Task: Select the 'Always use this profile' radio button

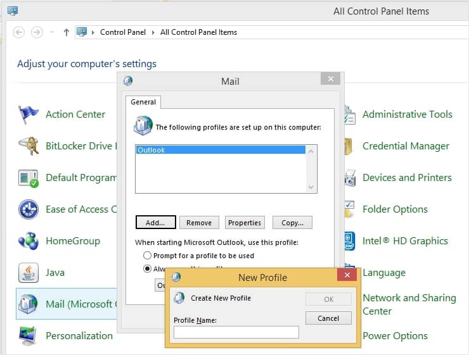Action: [148, 268]
